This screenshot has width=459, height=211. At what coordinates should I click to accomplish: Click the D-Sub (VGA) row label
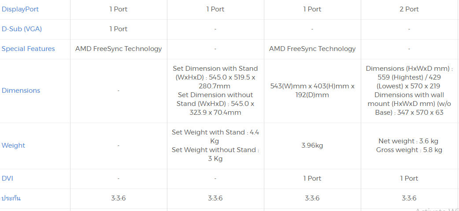[22, 29]
